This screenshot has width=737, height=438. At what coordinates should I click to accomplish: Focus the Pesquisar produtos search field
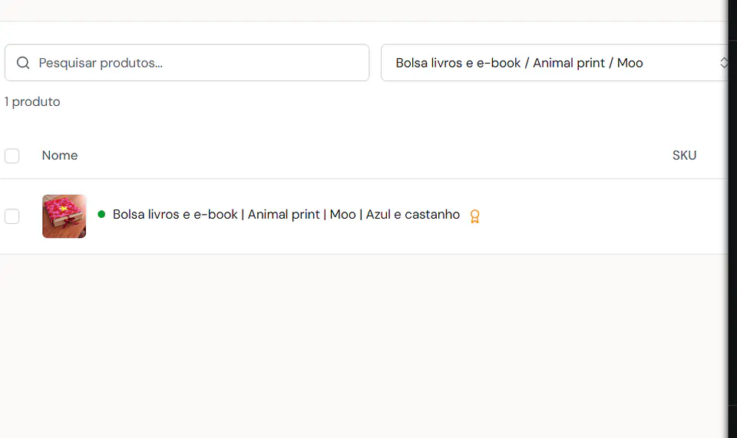tap(187, 63)
